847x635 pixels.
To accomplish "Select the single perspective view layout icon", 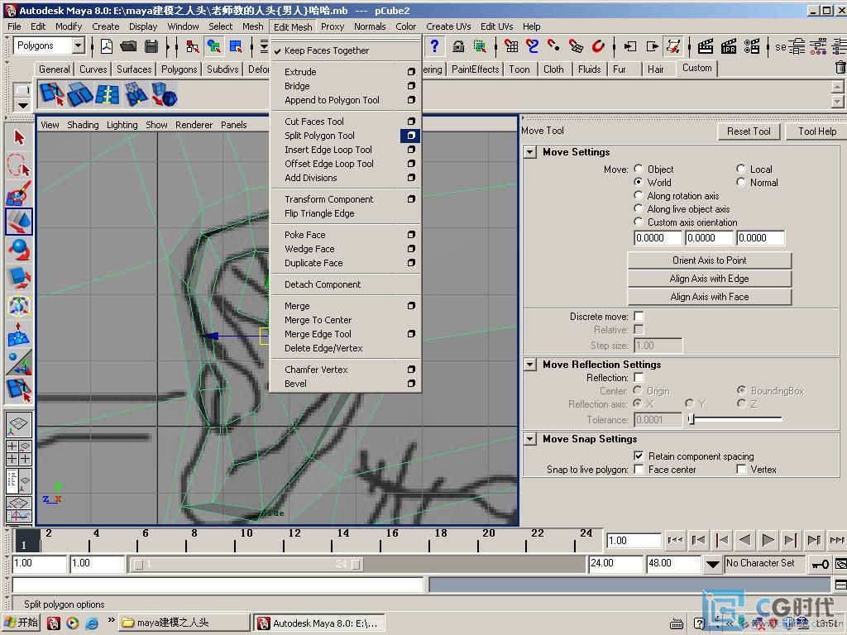I will coord(19,424).
